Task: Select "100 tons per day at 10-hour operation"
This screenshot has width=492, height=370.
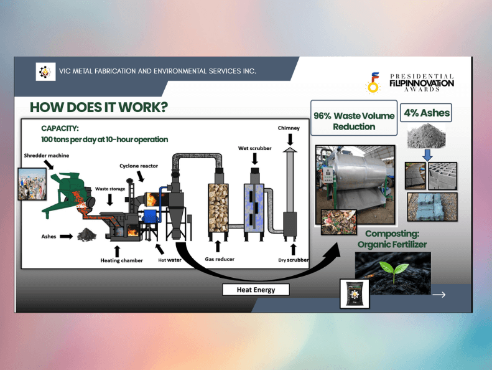Action: (104, 140)
